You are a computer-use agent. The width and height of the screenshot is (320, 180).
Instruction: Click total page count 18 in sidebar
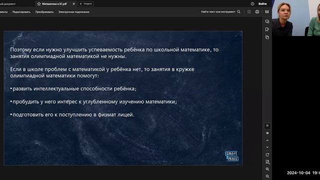point(267,133)
